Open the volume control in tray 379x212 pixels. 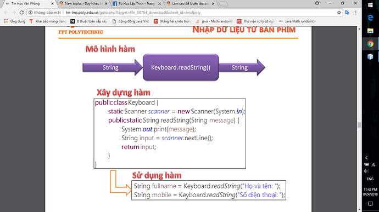click(366, 171)
